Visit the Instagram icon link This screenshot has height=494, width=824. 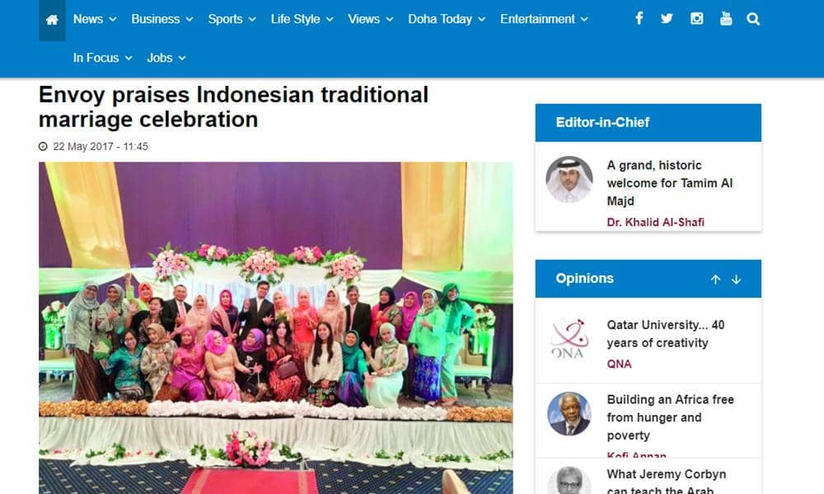tap(697, 19)
